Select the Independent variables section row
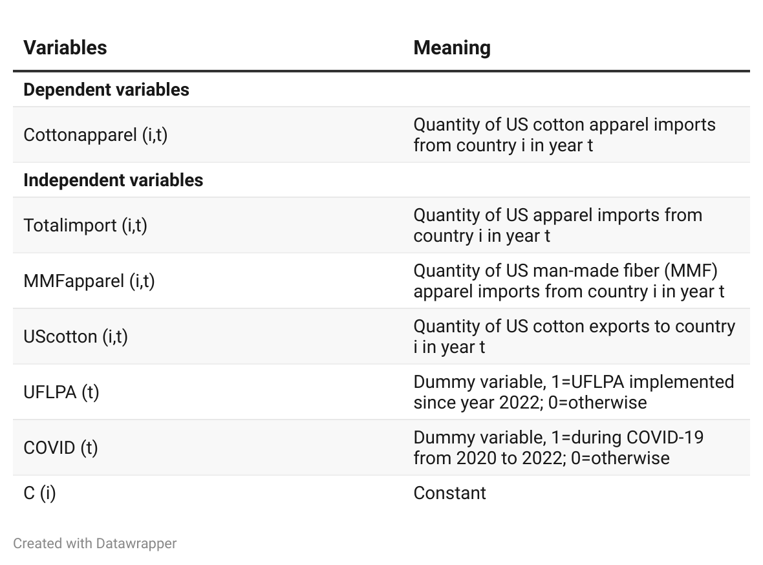The height and width of the screenshot is (565, 763). [x=381, y=180]
